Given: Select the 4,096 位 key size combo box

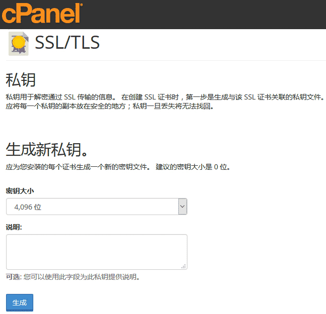Looking at the screenshot, I should [93, 206].
